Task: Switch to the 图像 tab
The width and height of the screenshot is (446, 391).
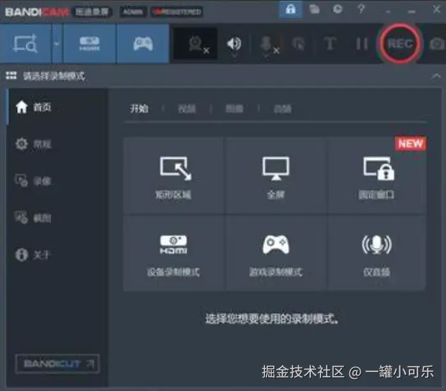Action: 234,109
